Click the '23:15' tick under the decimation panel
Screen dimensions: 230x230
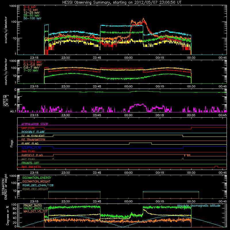coord(34,202)
